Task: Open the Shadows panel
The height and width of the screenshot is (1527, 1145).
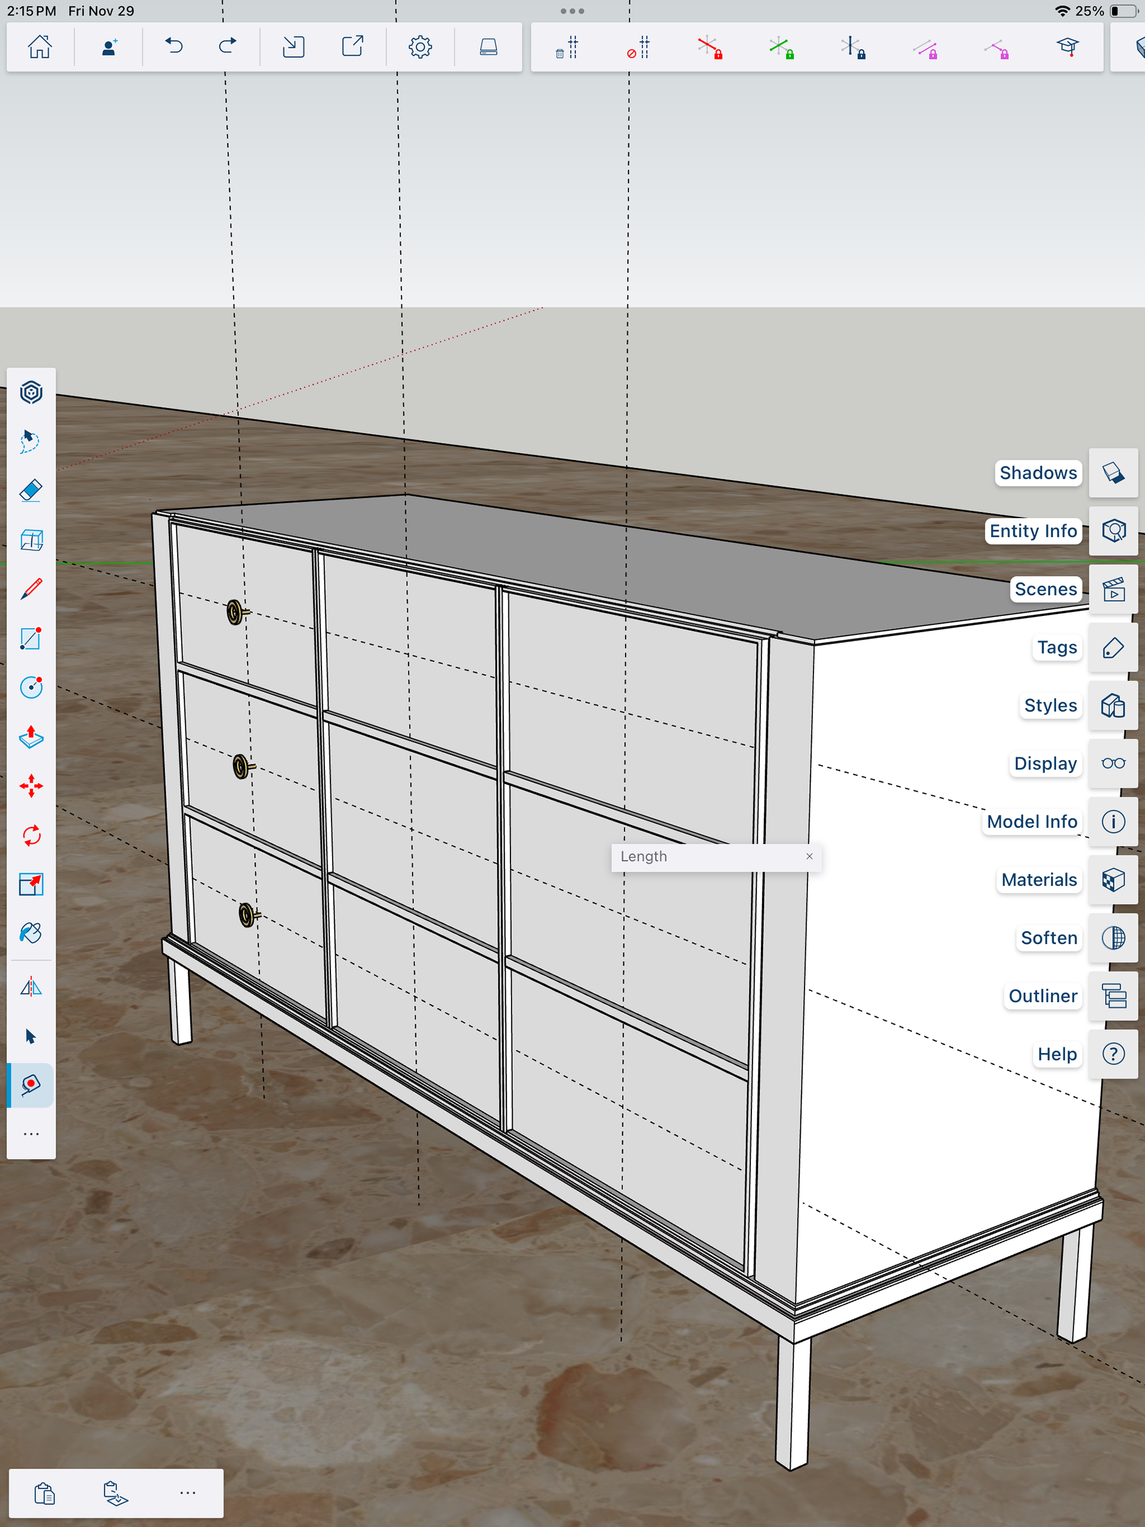Action: click(1037, 473)
